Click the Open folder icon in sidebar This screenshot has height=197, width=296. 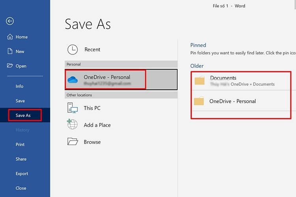coord(10,66)
